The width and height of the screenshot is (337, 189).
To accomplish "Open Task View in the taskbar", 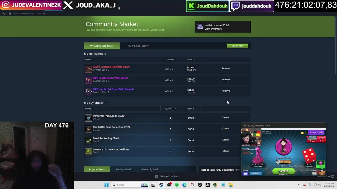I will tap(153, 185).
